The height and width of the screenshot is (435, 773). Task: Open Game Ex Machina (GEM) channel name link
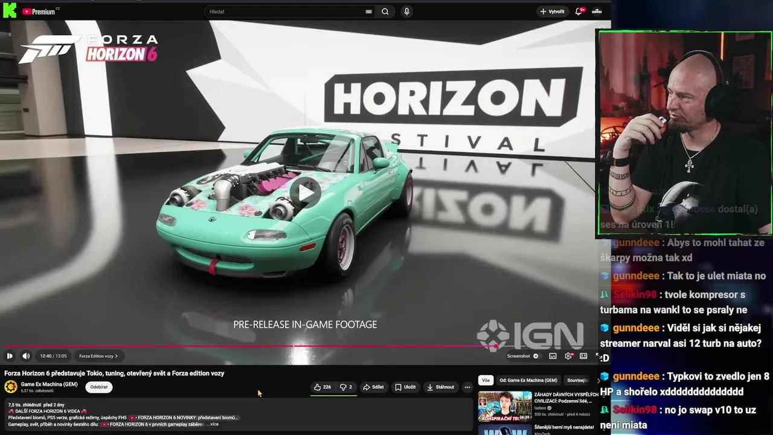click(49, 384)
